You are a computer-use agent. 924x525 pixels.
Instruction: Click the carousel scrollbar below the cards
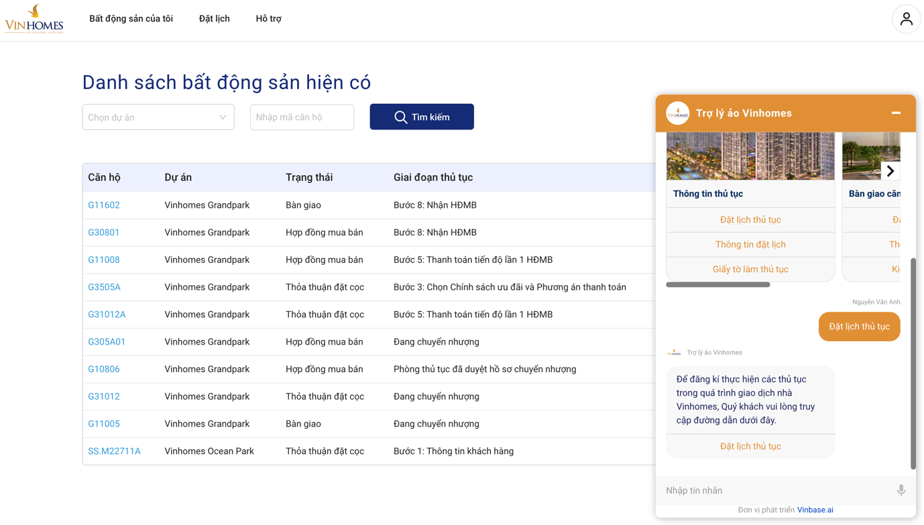point(718,284)
